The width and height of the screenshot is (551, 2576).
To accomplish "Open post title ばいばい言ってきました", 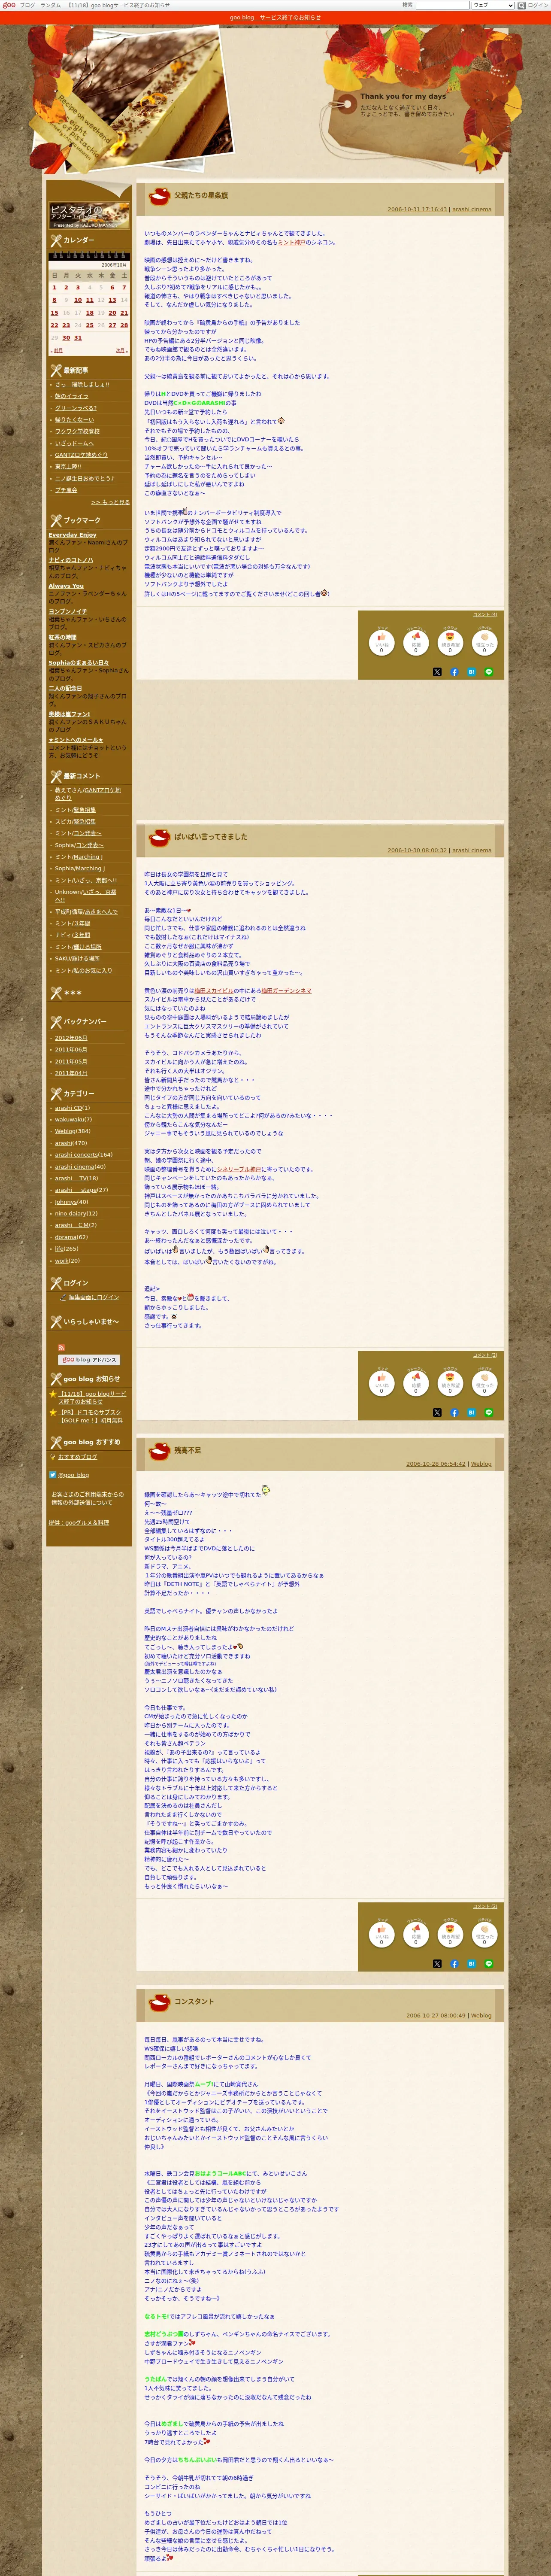I will [211, 837].
